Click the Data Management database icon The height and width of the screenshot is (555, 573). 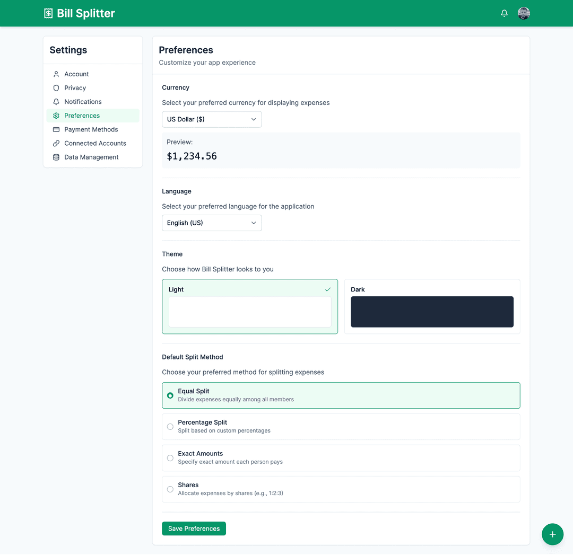click(56, 157)
